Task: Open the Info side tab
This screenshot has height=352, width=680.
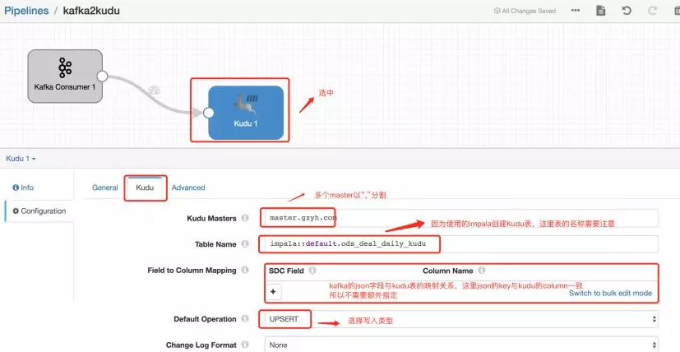Action: 23,188
